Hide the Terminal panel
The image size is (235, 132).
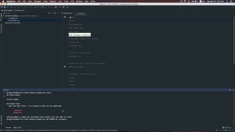point(233,90)
